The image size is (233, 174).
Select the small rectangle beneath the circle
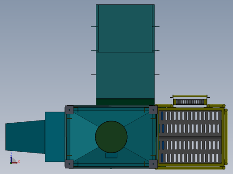point(111,155)
